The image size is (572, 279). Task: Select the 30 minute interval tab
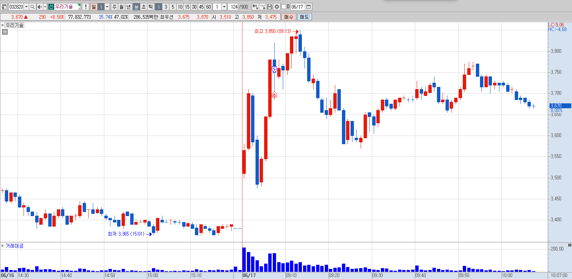tap(194, 7)
